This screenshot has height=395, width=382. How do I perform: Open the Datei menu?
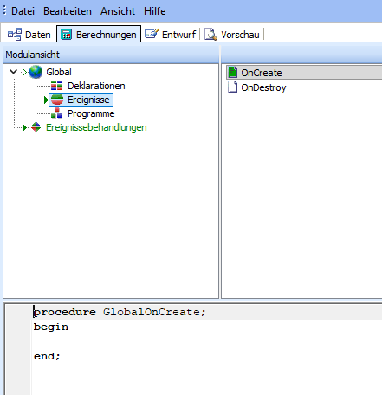(23, 11)
